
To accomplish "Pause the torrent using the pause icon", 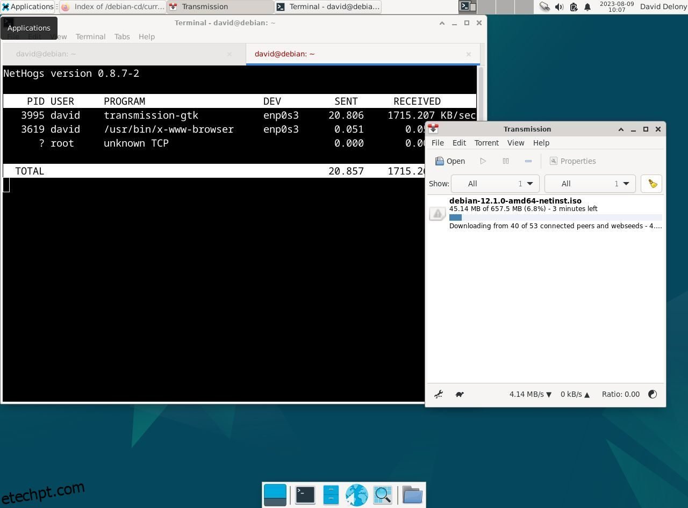I will [x=505, y=161].
